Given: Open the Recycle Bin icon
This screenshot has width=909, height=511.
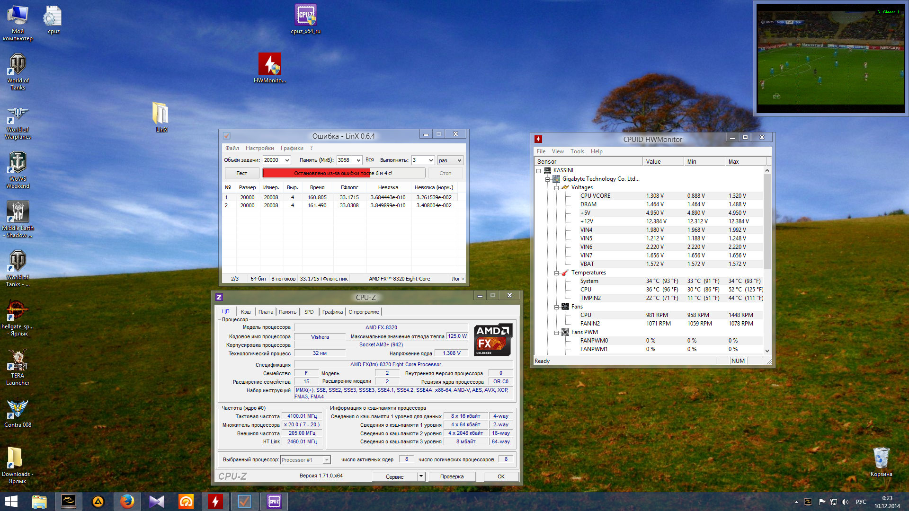Looking at the screenshot, I should [x=881, y=458].
